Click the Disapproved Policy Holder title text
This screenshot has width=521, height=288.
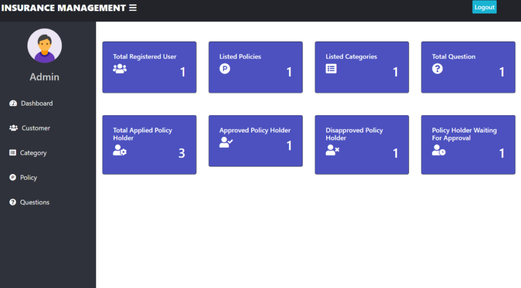354,134
